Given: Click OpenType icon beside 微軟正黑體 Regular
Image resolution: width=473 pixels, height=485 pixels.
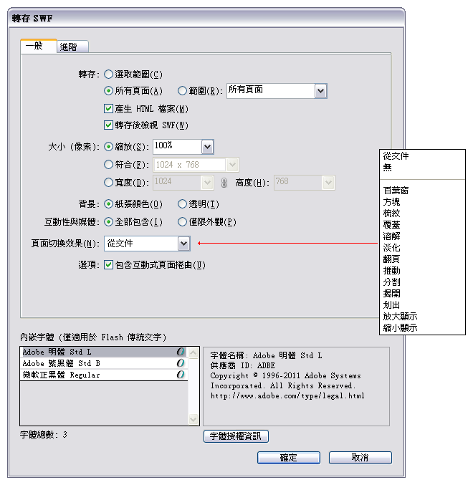Looking at the screenshot, I should pyautogui.click(x=181, y=375).
